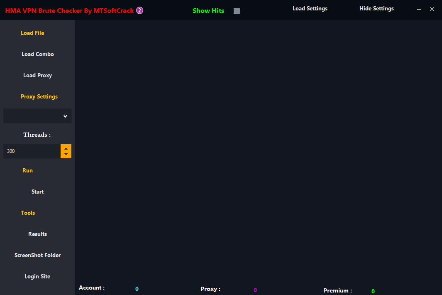The width and height of the screenshot is (442, 295).
Task: Click the application title text
Action: [x=69, y=11]
